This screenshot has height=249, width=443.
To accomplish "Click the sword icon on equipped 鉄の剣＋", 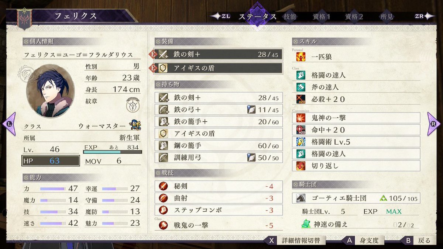I will (164, 55).
